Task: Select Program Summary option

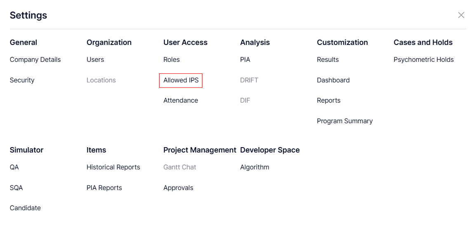Action: 345,121
